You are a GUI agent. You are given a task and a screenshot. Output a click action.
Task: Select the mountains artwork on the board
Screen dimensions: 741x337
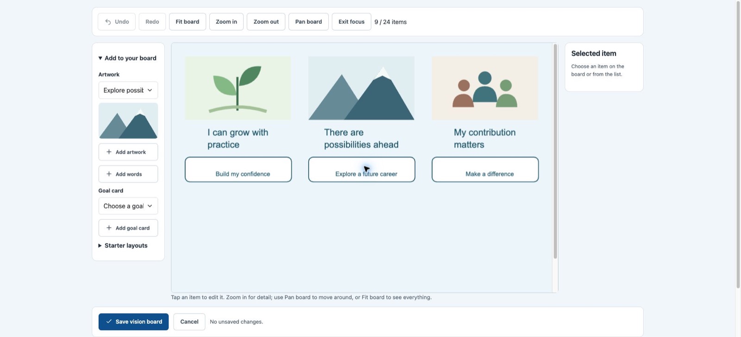(x=361, y=88)
